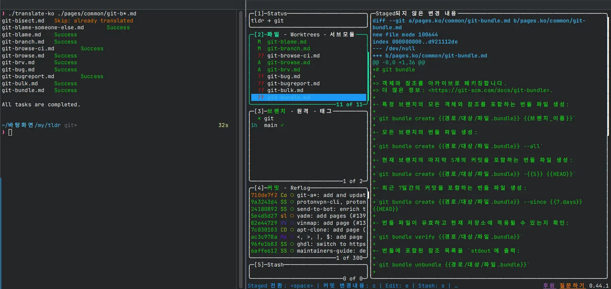
Task: Select the 커밋 tab in panel 4
Action: (273, 188)
